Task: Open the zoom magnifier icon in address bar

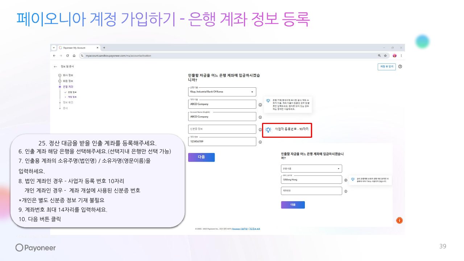Action: (380, 55)
